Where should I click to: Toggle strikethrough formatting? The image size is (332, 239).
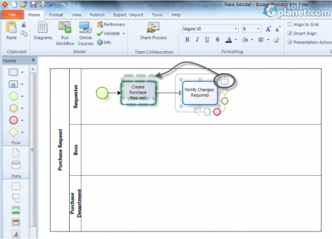tap(217, 40)
